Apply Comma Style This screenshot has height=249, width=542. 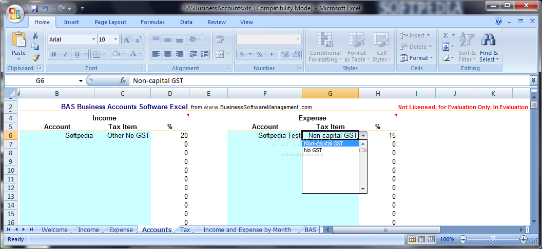272,54
